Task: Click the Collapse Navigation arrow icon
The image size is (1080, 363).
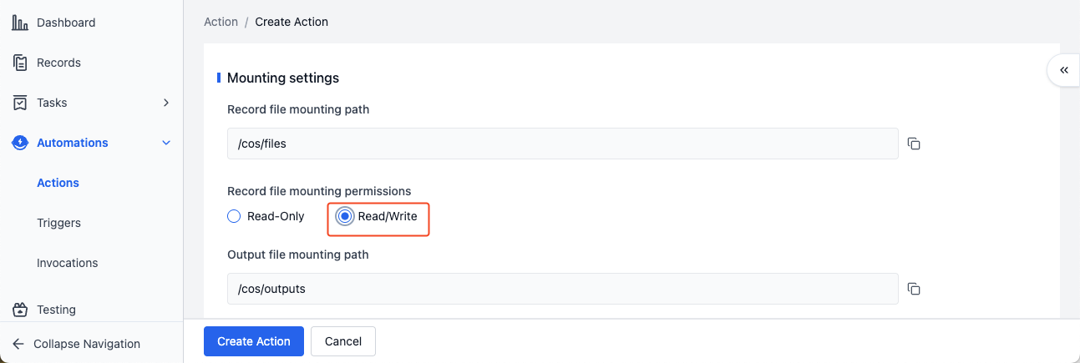Action: click(x=18, y=344)
